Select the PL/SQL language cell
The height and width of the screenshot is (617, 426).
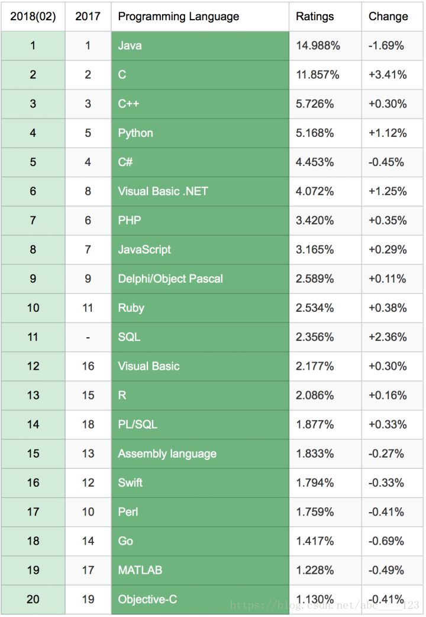point(200,424)
